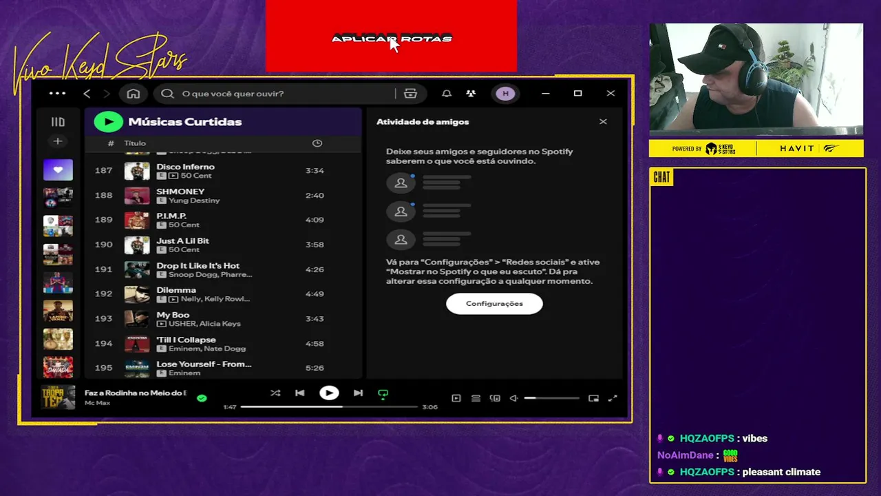The height and width of the screenshot is (496, 881).
Task: Click the Disco Inferno album cover
Action: [x=137, y=171]
